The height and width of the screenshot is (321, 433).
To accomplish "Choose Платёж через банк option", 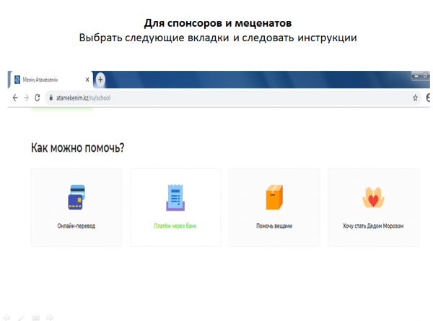I will 175,226.
